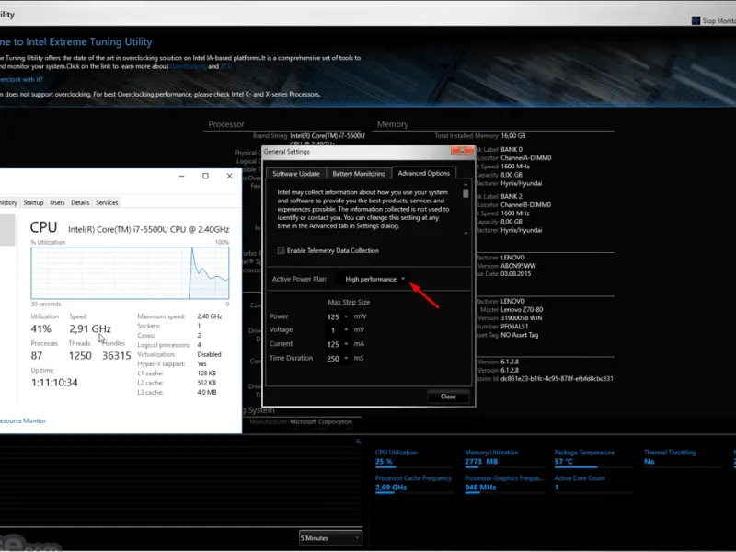Select the Active Core Count monitor
This screenshot has width=736, height=552.
(x=592, y=484)
